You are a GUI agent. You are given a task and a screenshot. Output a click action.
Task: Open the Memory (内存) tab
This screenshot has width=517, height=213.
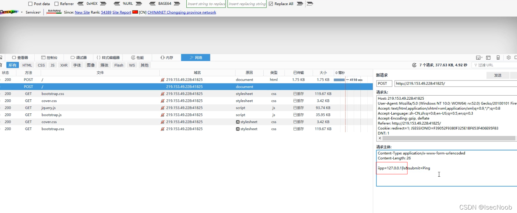coord(166,58)
